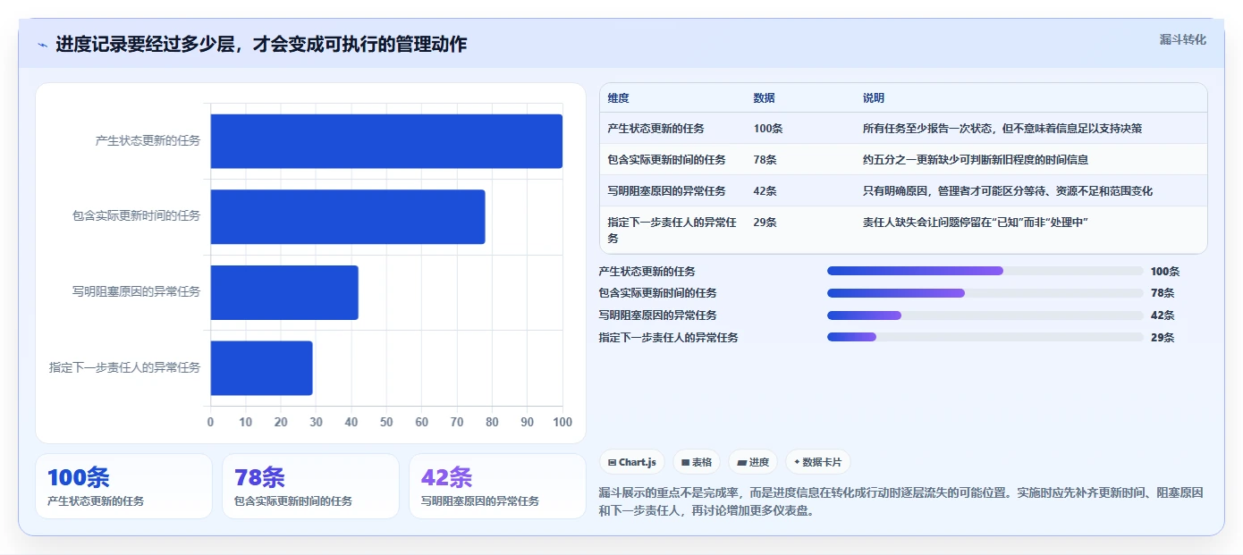Click the 29条 value beside the progress bar
The width and height of the screenshot is (1243, 555).
pyautogui.click(x=1163, y=338)
